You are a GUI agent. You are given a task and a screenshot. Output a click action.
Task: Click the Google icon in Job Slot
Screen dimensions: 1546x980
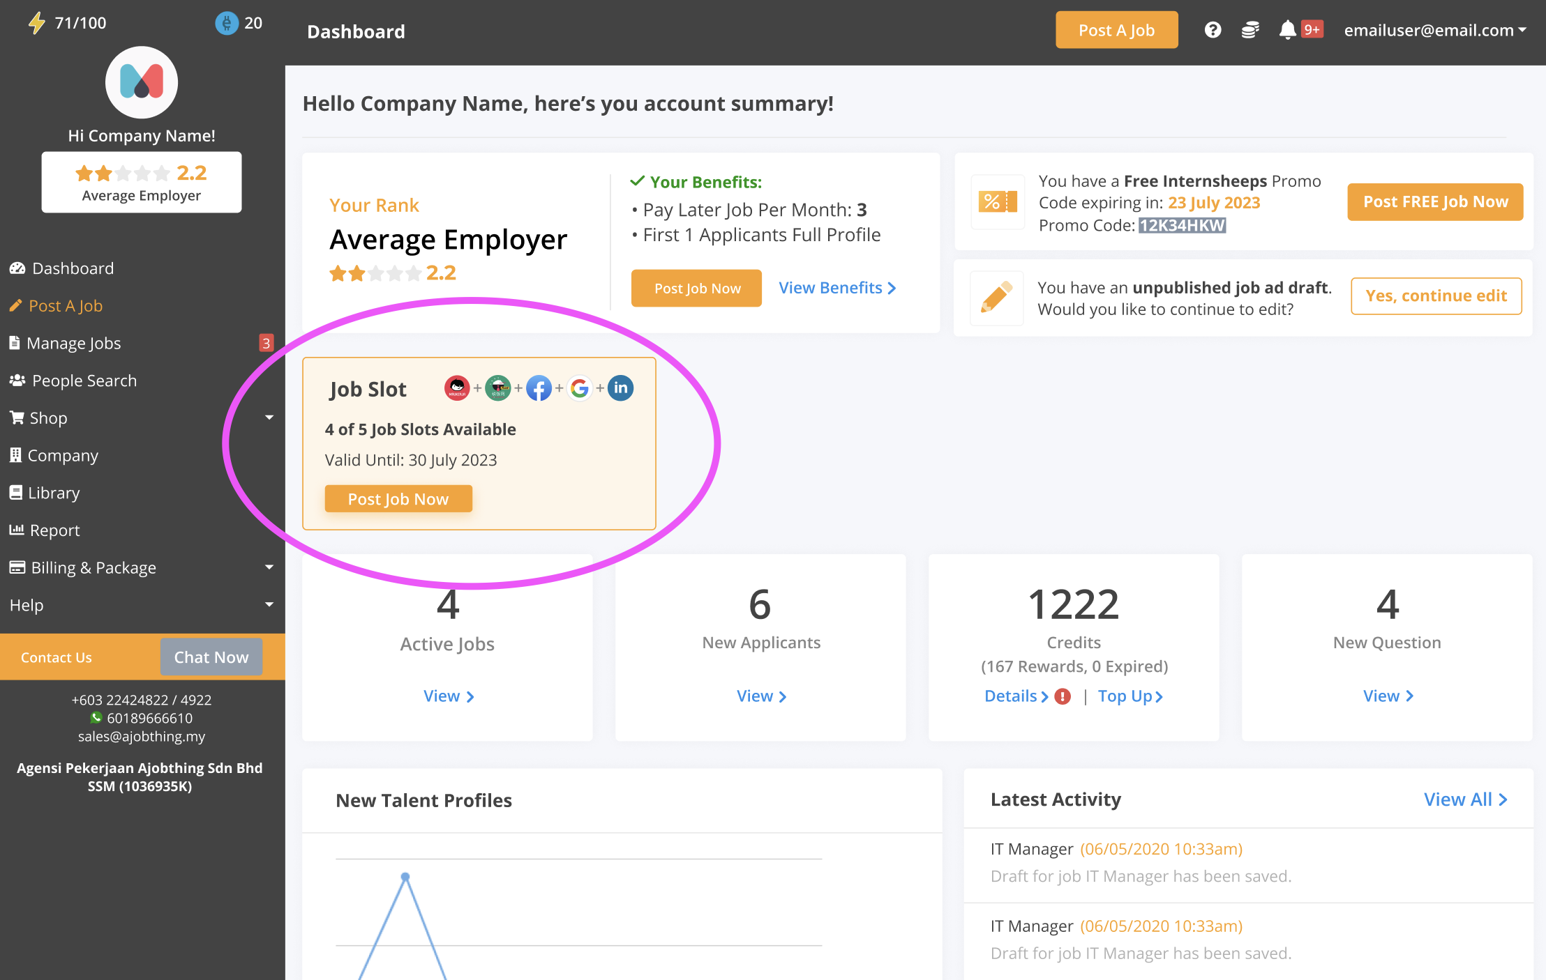coord(580,388)
